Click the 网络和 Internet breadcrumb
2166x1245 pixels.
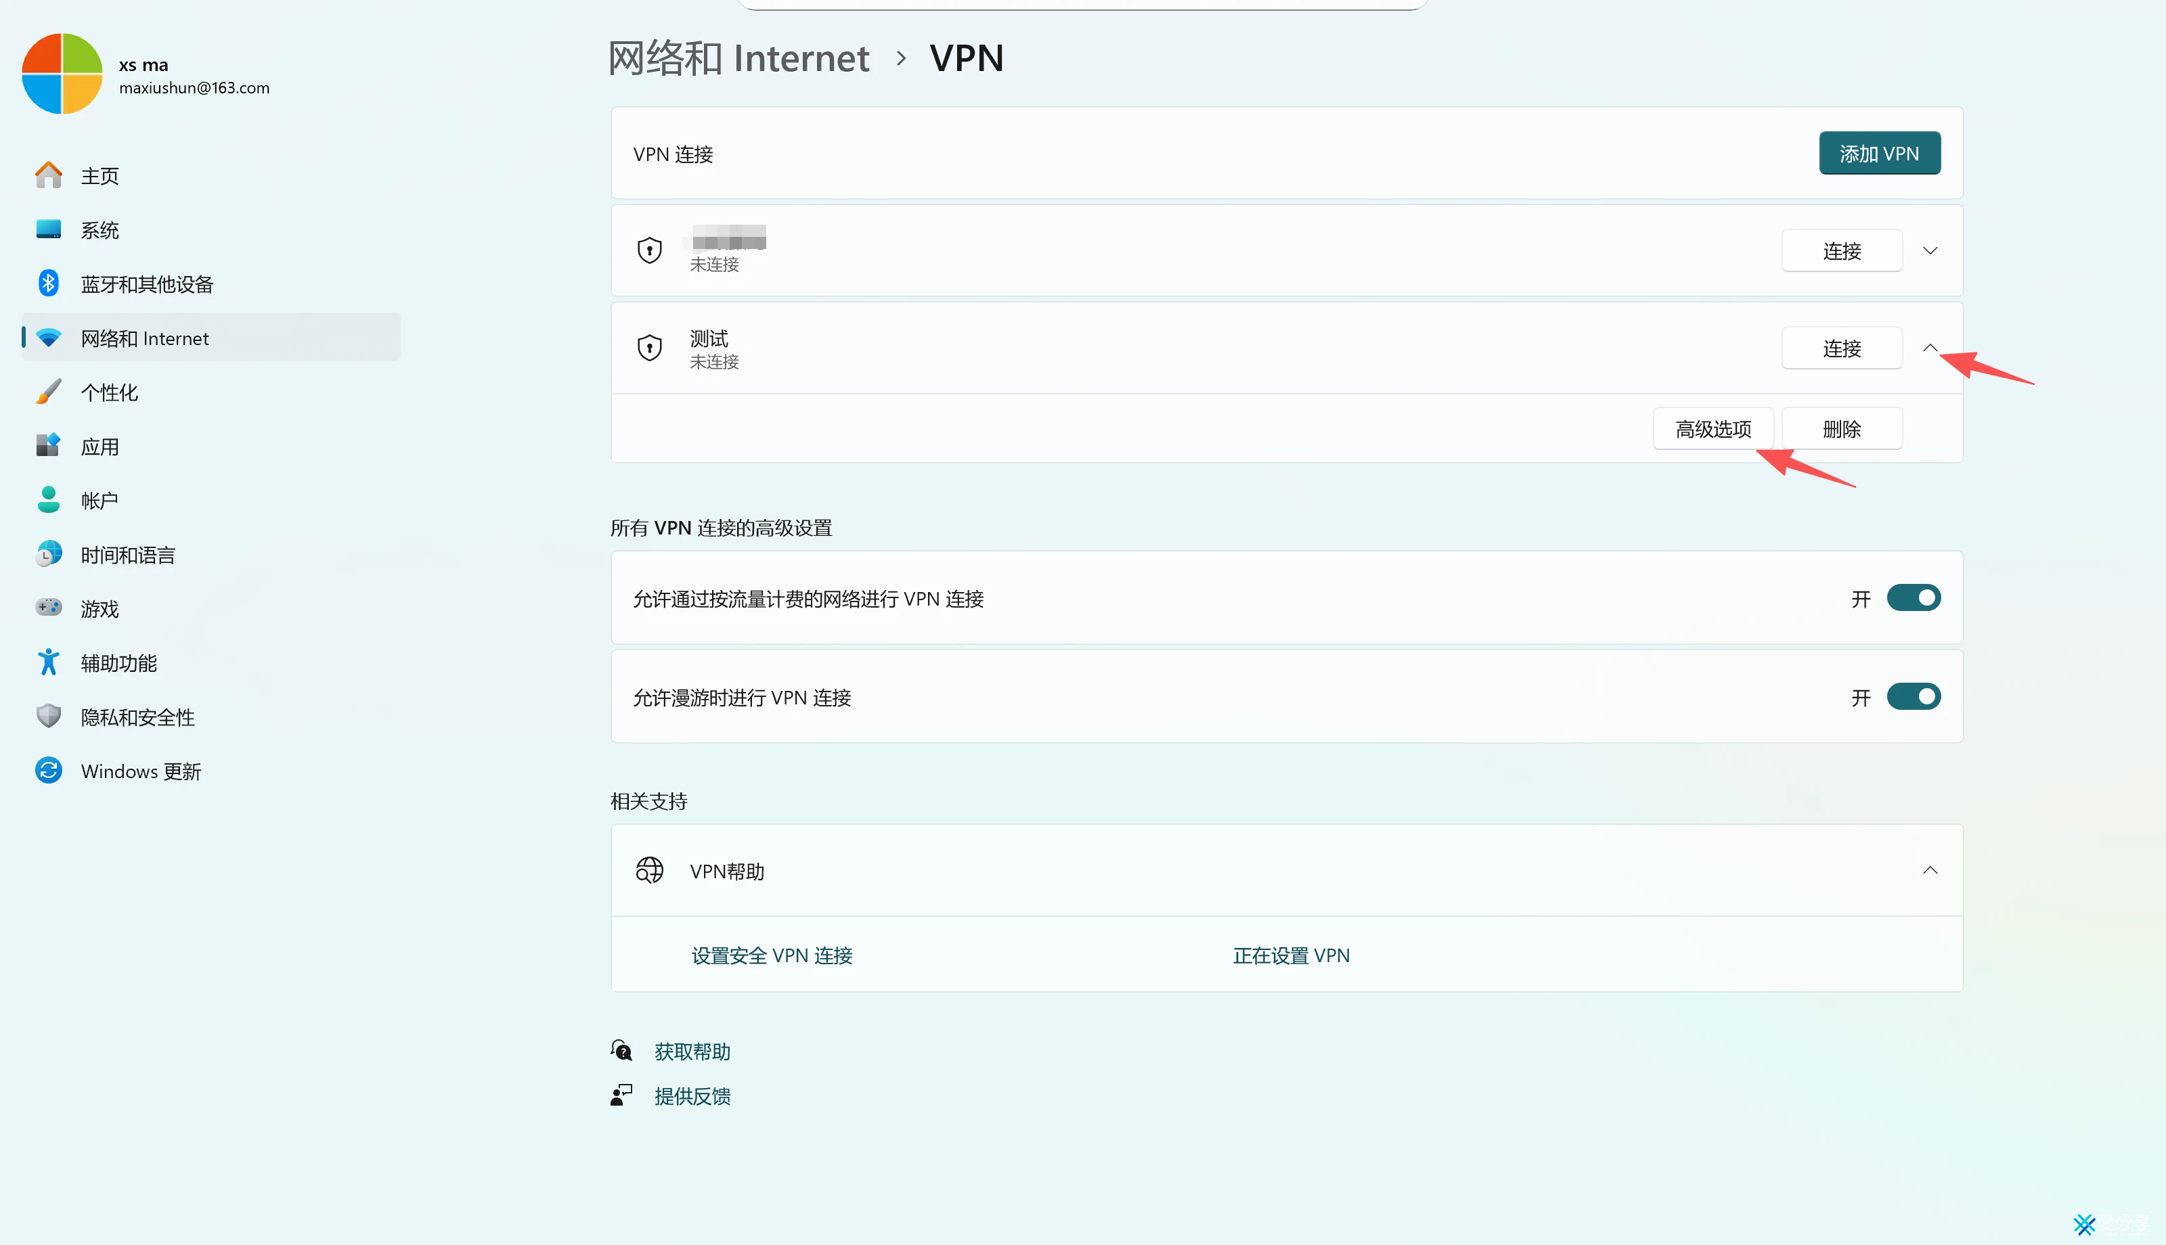739,58
